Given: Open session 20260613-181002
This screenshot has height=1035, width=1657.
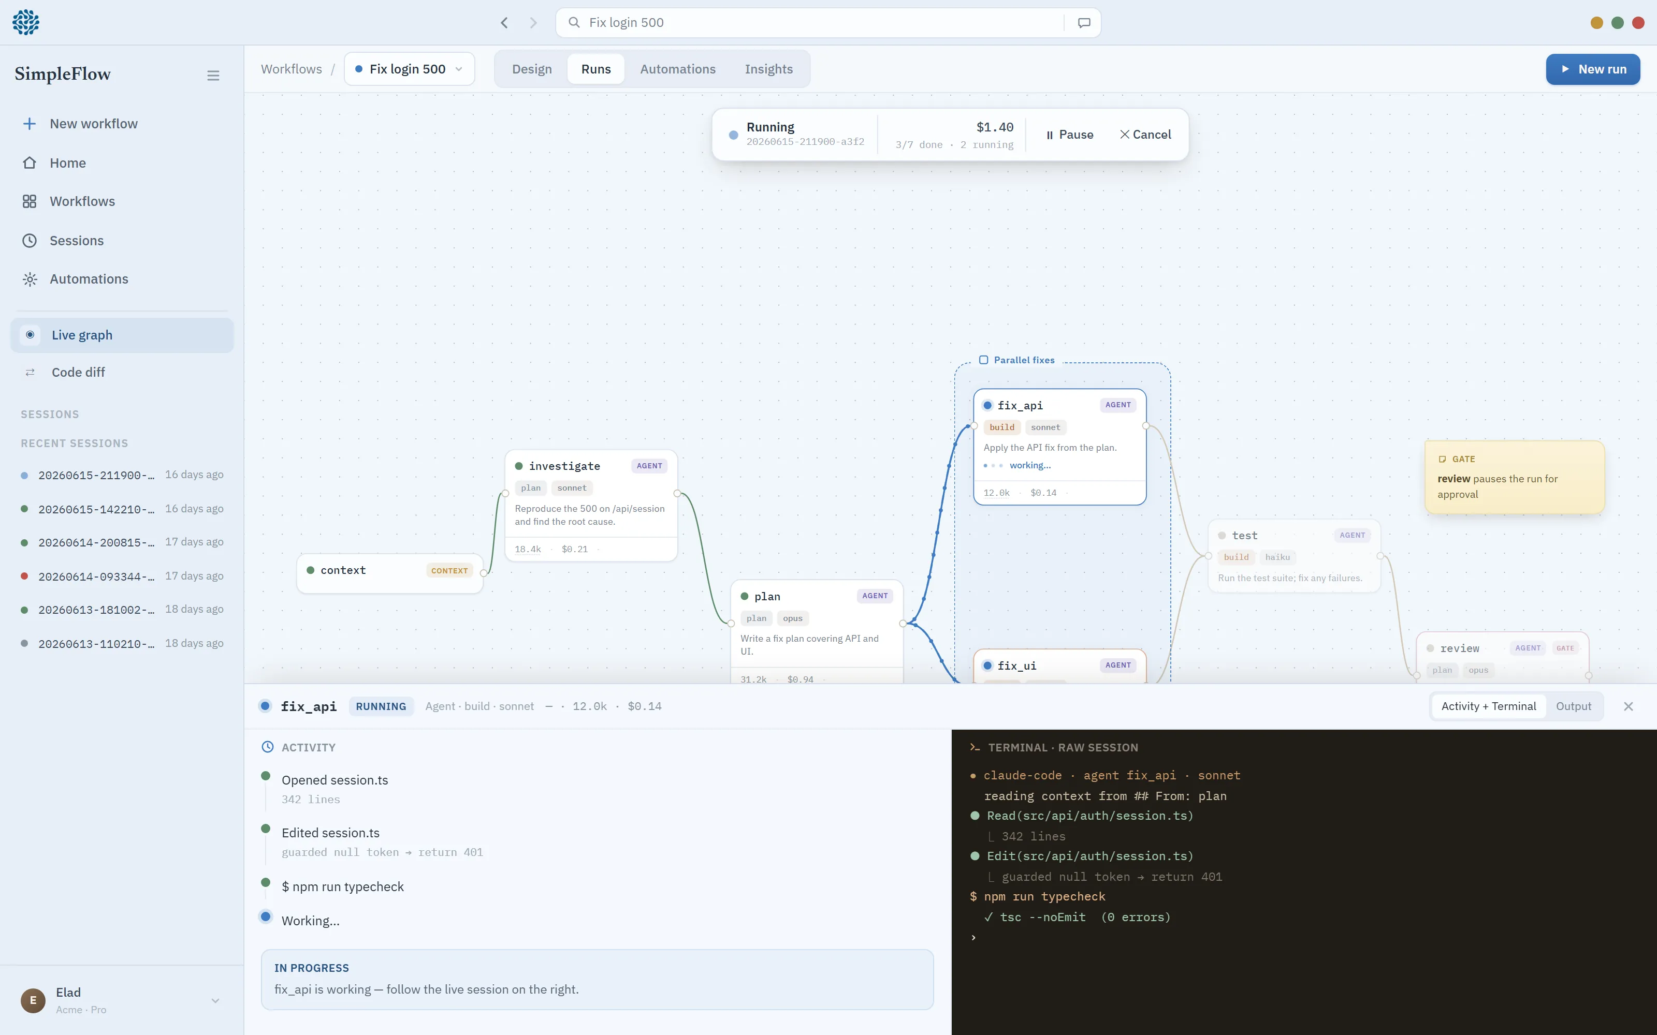Looking at the screenshot, I should click(122, 609).
